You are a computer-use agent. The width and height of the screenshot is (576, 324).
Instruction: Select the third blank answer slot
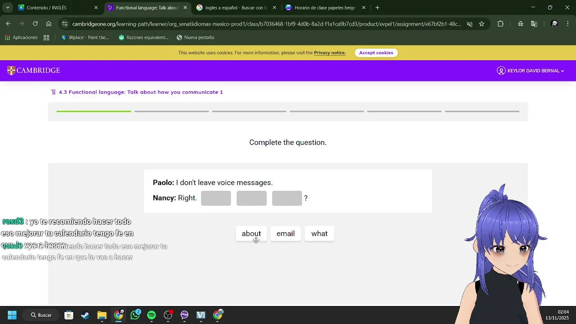[287, 198]
